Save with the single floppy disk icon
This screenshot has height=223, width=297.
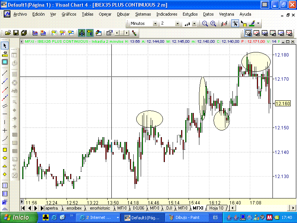[x=16, y=33]
